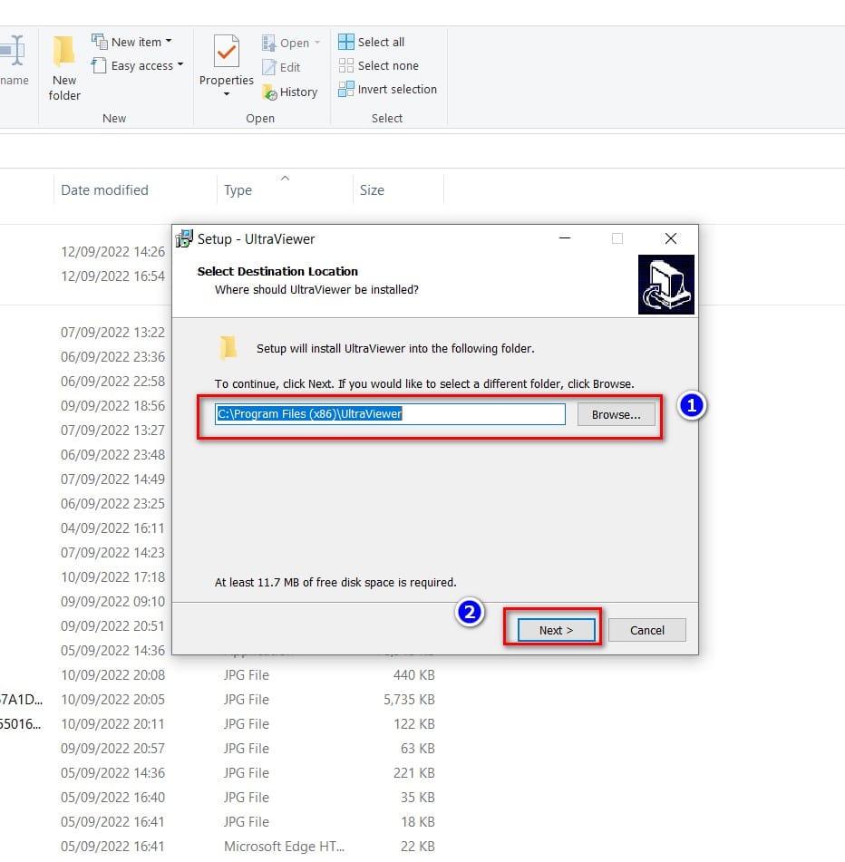Cancel the UltraViewer setup
845x862 pixels.
(646, 630)
